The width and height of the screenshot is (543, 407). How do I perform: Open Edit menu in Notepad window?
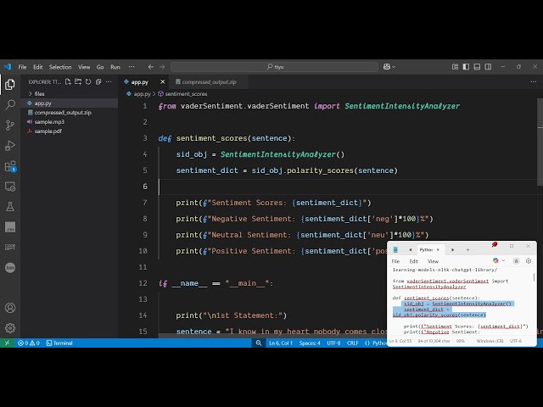pos(413,261)
